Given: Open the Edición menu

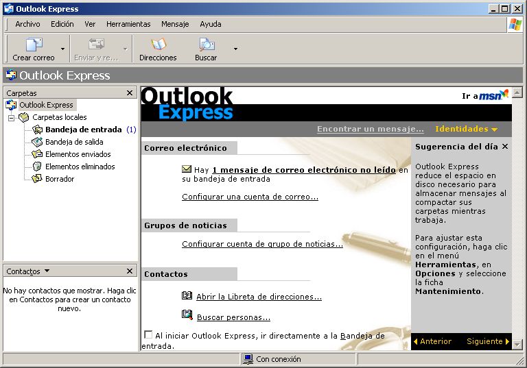Looking at the screenshot, I should tap(62, 24).
